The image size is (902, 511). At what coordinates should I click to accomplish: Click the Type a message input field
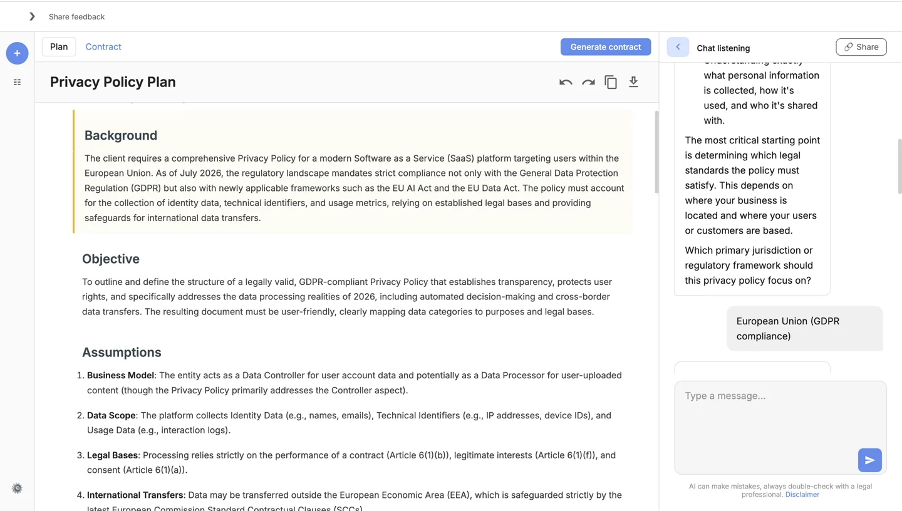pos(780,428)
